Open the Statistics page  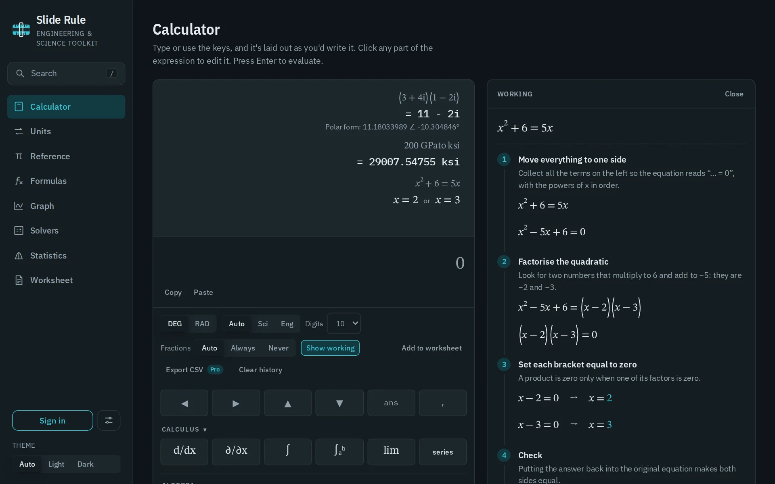tap(66, 255)
